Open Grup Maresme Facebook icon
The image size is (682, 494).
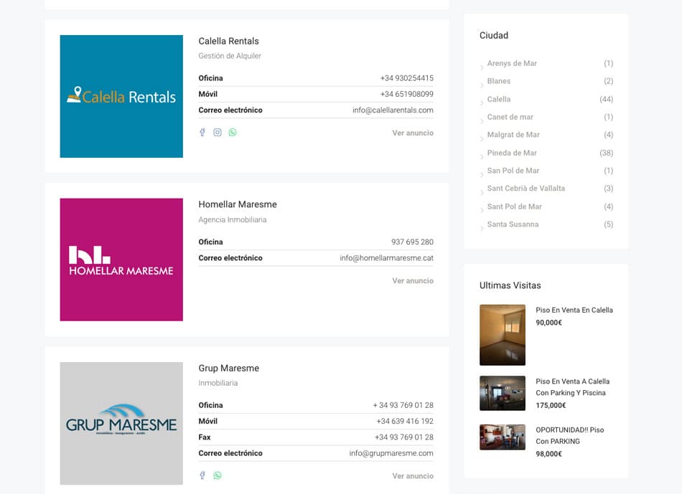202,475
